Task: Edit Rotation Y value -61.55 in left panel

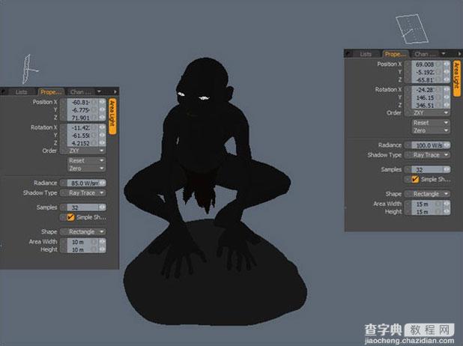Action: point(82,136)
